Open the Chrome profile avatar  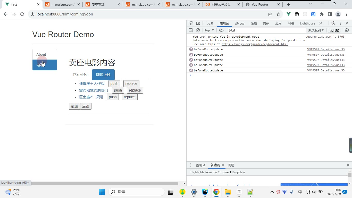tap(338, 14)
